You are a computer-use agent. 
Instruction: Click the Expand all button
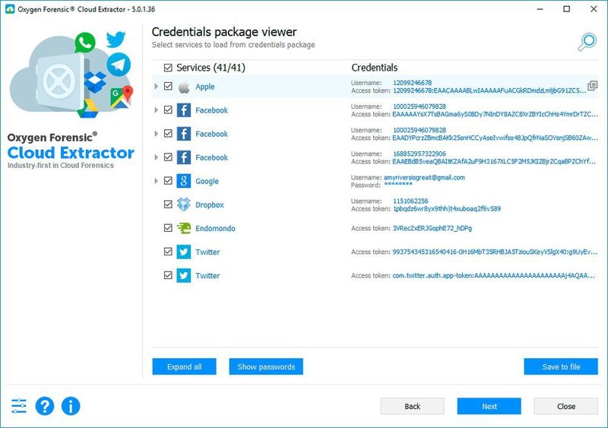click(184, 366)
